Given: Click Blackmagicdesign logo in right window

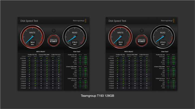Looking at the screenshot, I should click(x=168, y=21).
